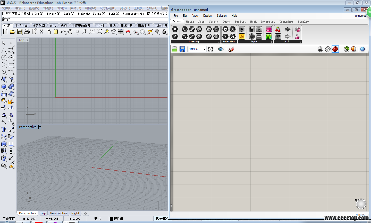371x223 pixels.
Task: Click the Circle parameter icon in Grasshopper Geometry
Action: tap(184, 29)
